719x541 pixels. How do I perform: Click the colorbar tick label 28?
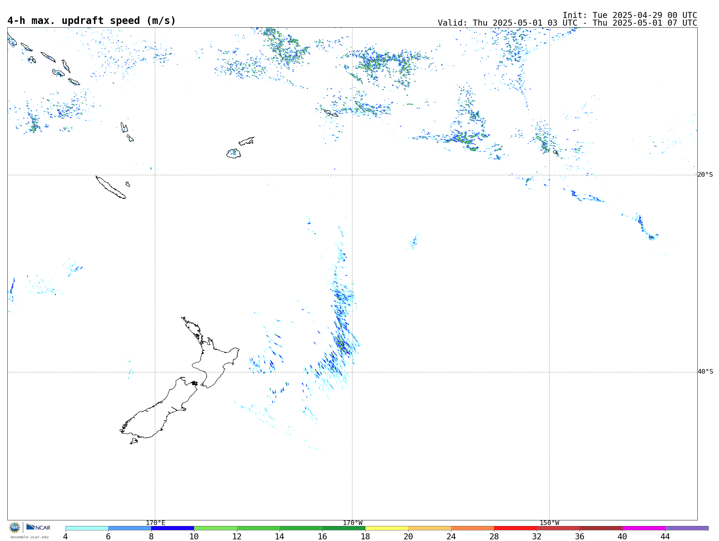(494, 536)
